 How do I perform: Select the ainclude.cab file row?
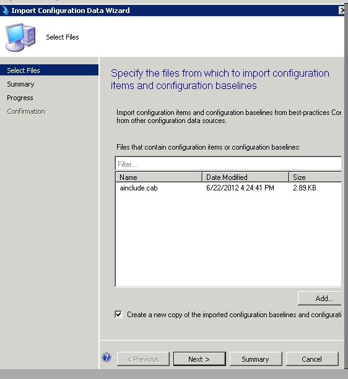tap(228, 188)
